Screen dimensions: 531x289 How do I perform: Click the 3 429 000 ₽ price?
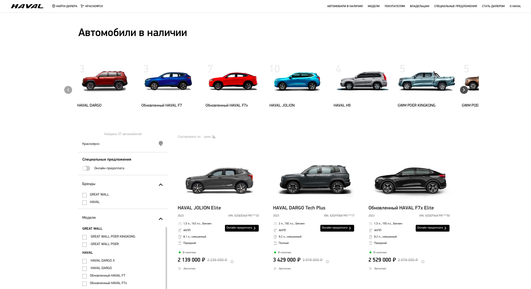point(287,260)
